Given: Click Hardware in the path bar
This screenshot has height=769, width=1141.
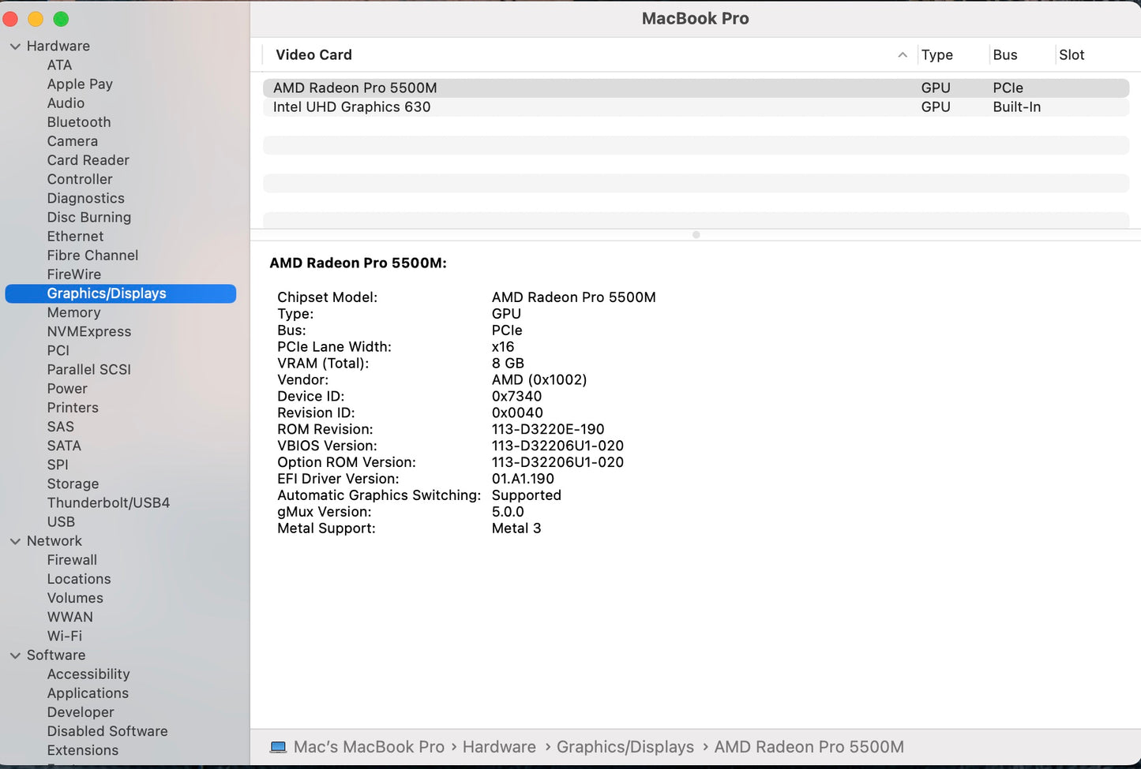Looking at the screenshot, I should (x=498, y=747).
